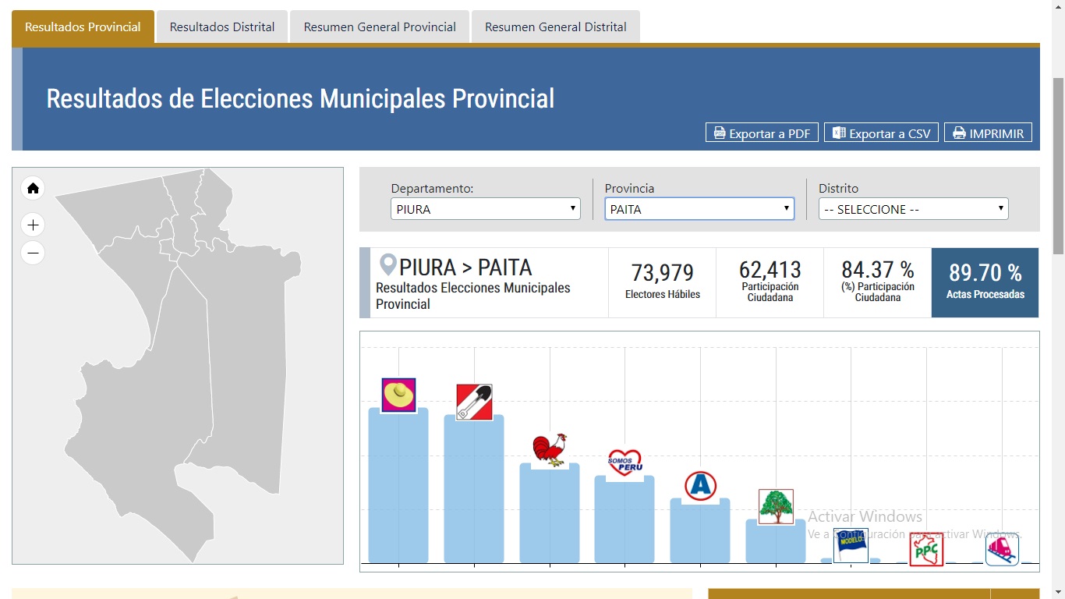
Task: Open the Provincia dropdown showing PAITA
Action: point(699,209)
